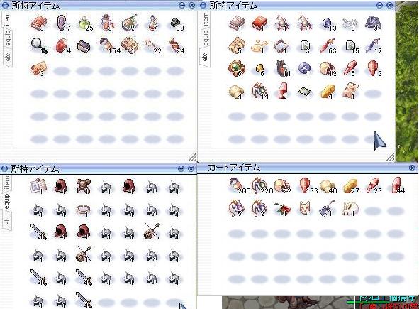Pick the green potion with count 25
419x309 pixels.
click(84, 23)
